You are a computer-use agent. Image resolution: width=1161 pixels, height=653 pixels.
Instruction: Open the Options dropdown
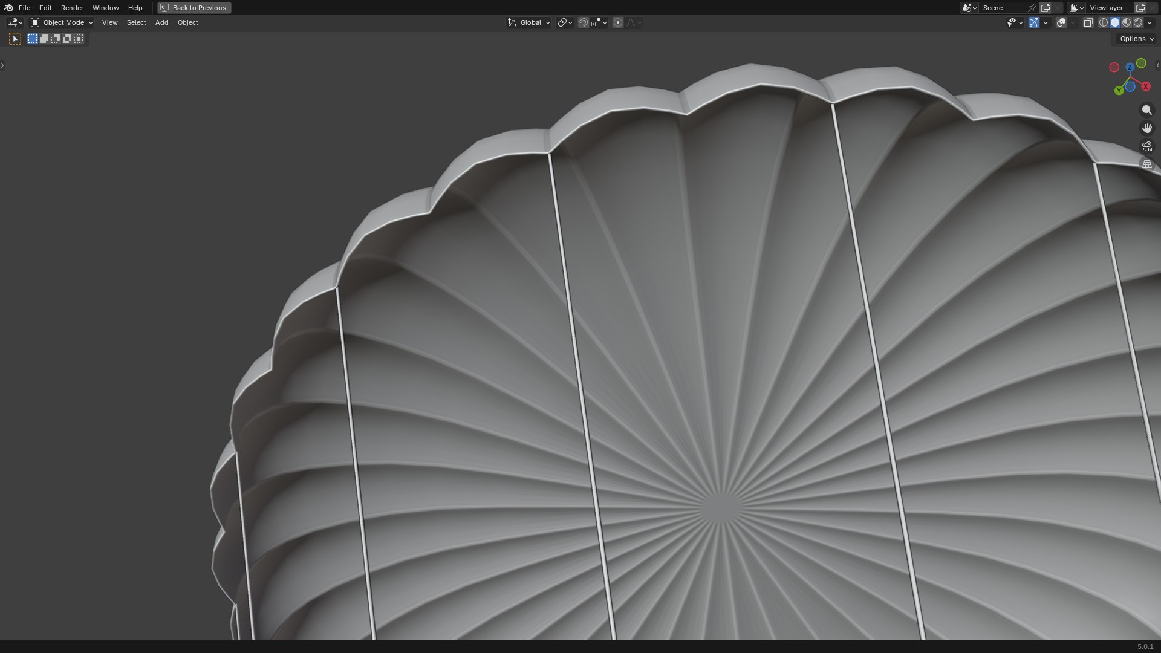tap(1136, 39)
